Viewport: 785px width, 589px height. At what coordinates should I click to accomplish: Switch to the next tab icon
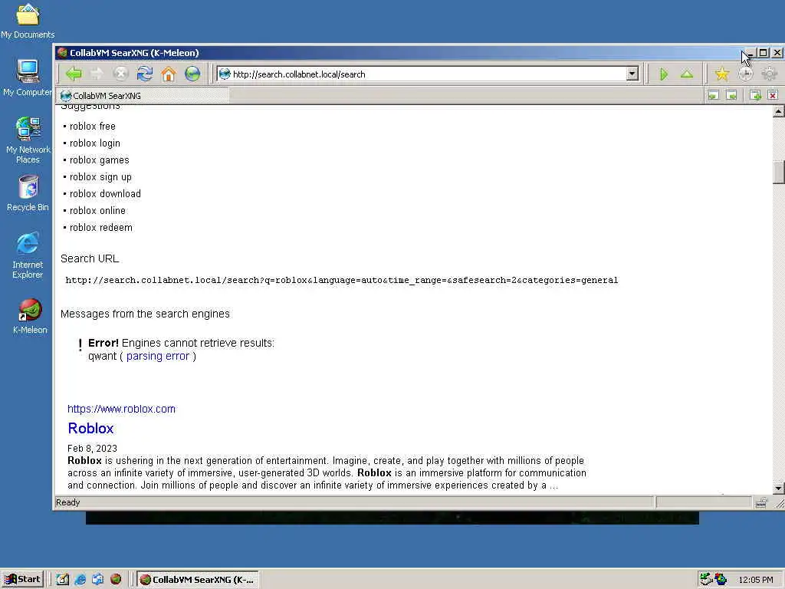coord(731,95)
